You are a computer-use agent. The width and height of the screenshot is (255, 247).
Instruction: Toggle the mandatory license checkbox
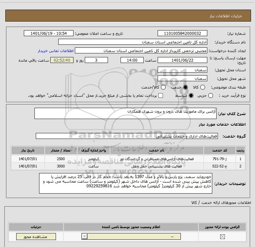click(x=222, y=237)
